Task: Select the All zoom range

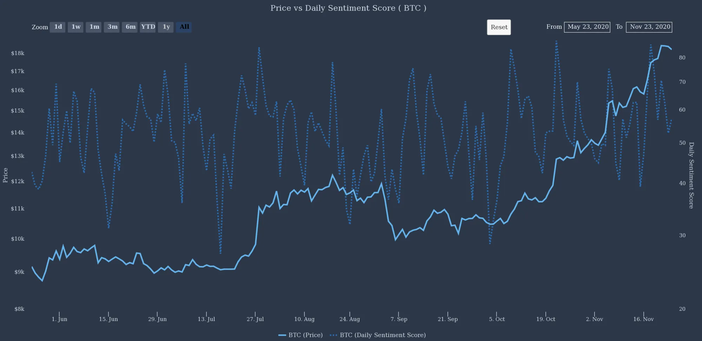Action: point(184,27)
